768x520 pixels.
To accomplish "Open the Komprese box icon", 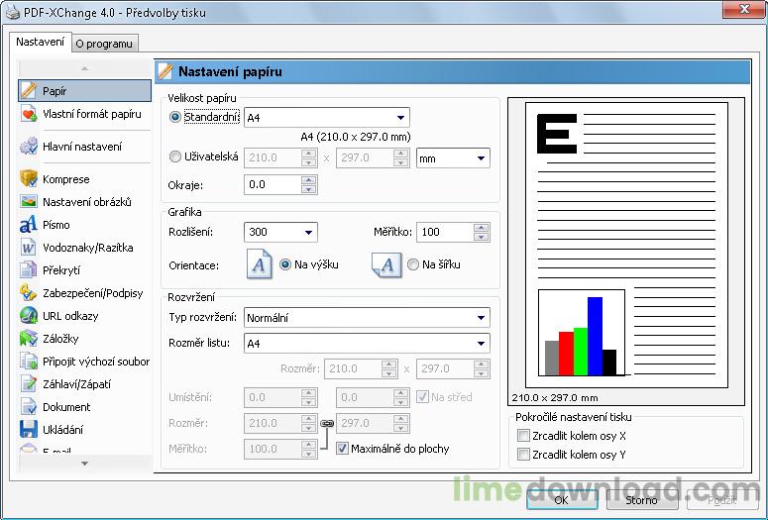I will pos(29,178).
